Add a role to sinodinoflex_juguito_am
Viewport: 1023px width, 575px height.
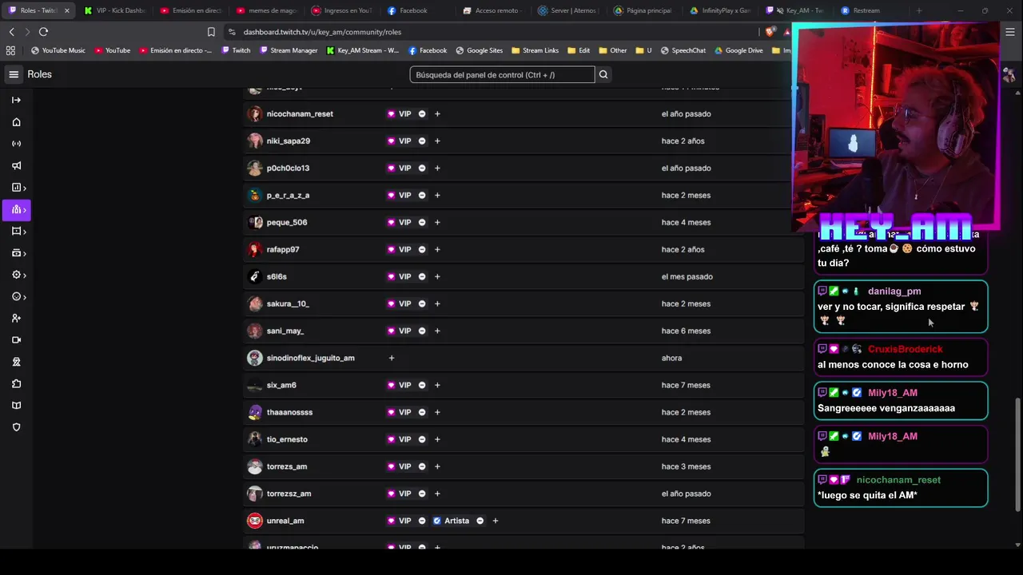click(392, 359)
